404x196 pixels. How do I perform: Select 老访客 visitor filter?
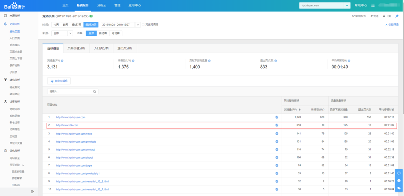click(116, 33)
